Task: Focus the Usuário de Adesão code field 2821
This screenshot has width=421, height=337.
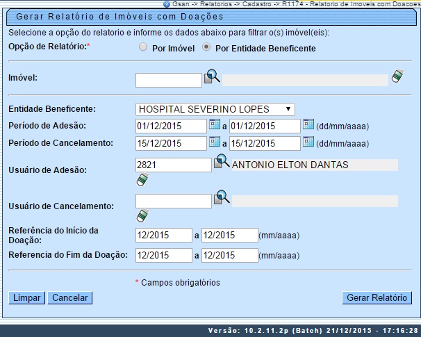Action: (174, 165)
